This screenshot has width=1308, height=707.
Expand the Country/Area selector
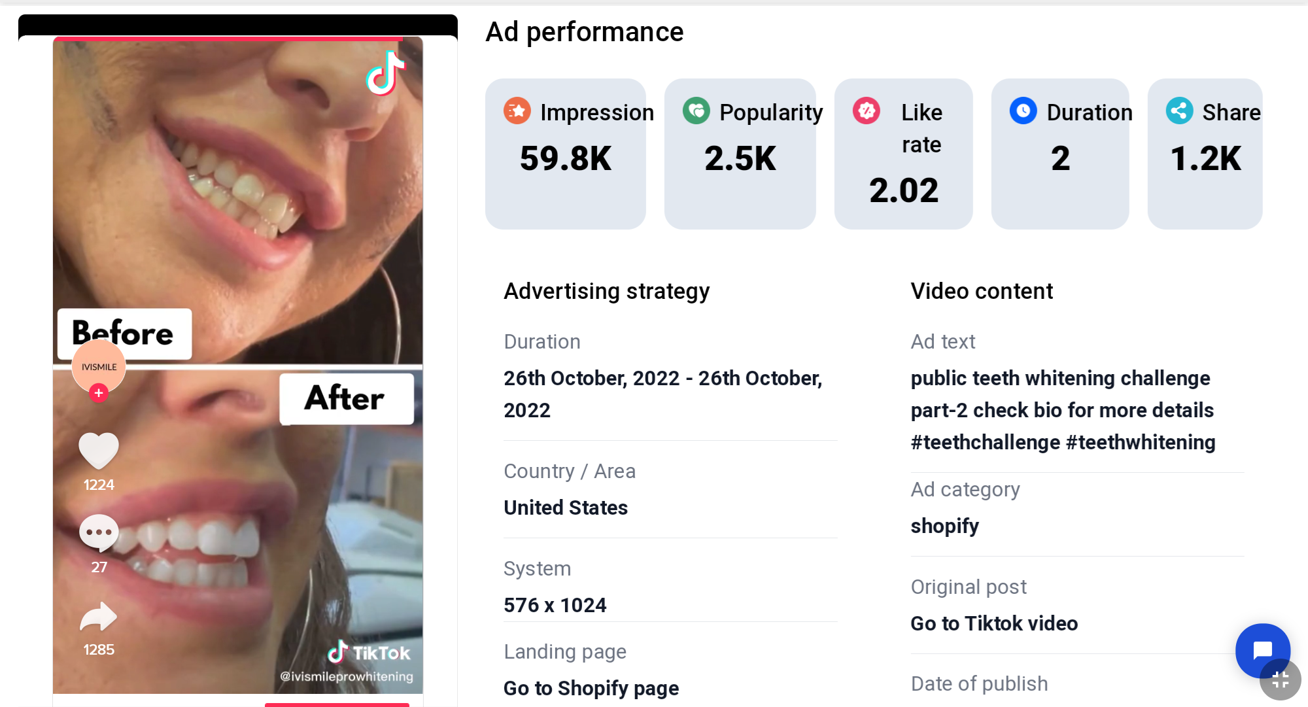coord(566,506)
